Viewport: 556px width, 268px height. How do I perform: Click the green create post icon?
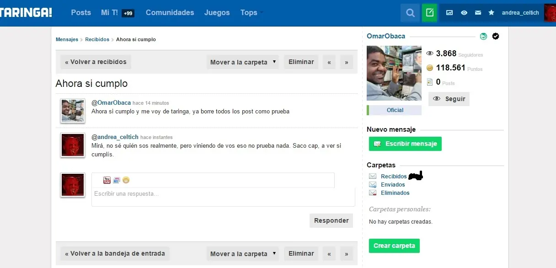[429, 13]
